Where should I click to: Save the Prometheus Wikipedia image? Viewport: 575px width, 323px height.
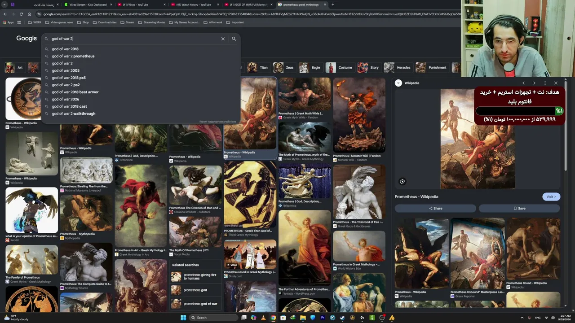[519, 208]
